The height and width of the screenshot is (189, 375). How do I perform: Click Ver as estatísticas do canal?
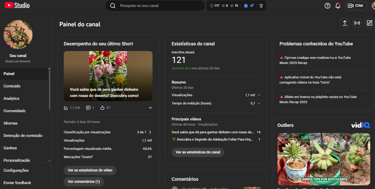pos(198,152)
